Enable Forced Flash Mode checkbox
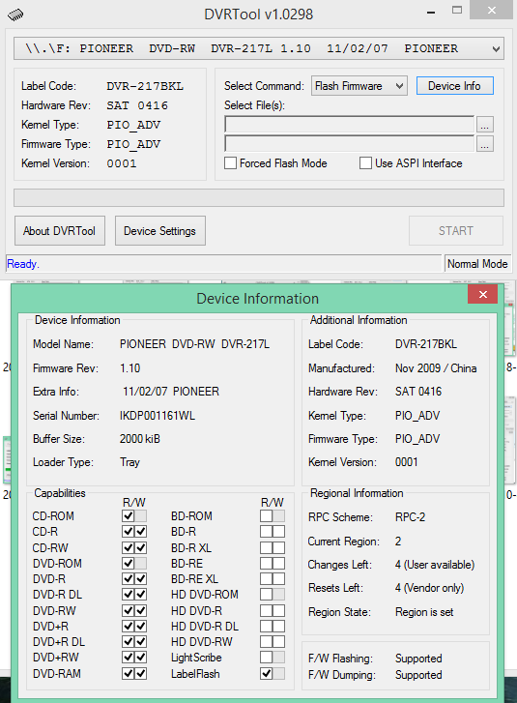 pos(230,163)
